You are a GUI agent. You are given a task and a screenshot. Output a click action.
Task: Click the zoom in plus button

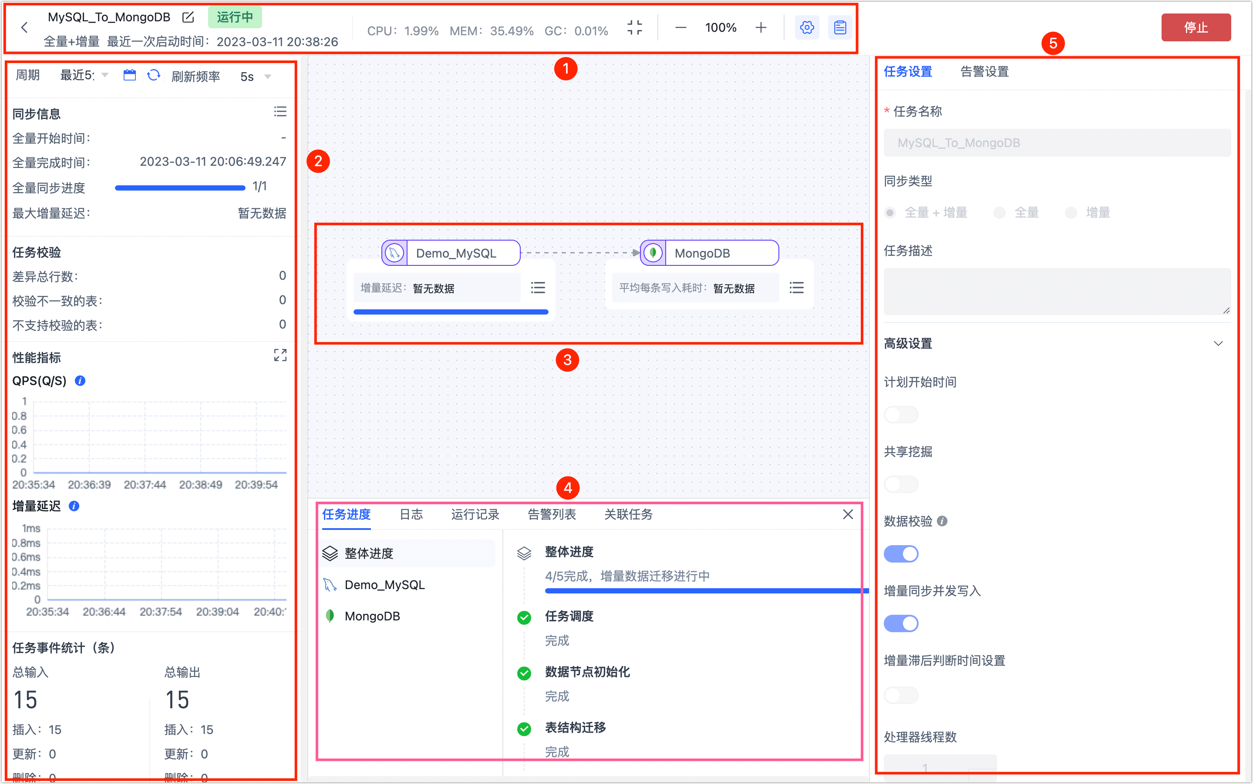[x=761, y=27]
